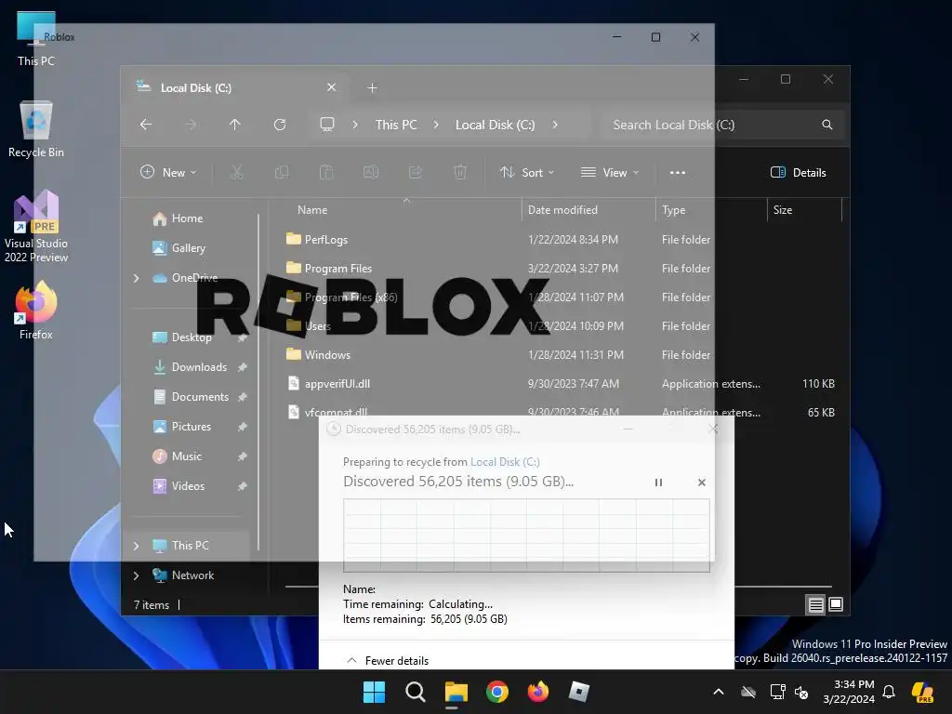Open the Firefox desktop shortcut

[x=36, y=311]
